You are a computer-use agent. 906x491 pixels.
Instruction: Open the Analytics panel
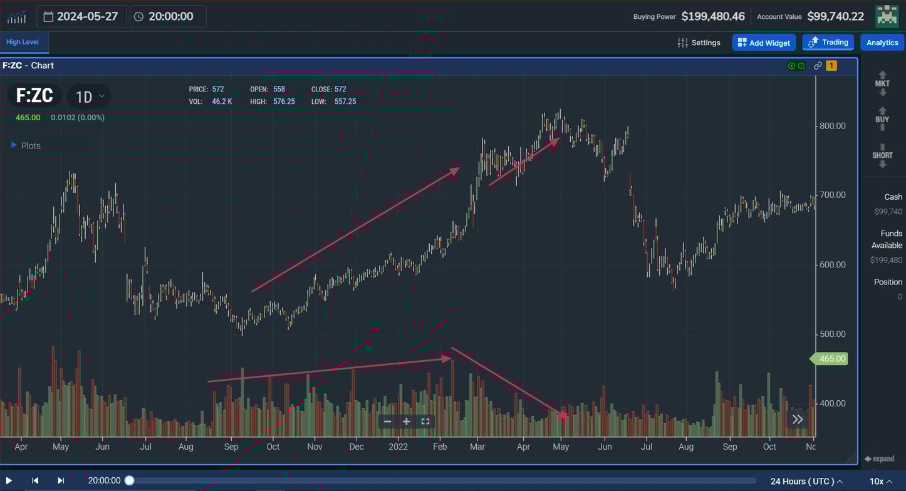click(x=882, y=42)
